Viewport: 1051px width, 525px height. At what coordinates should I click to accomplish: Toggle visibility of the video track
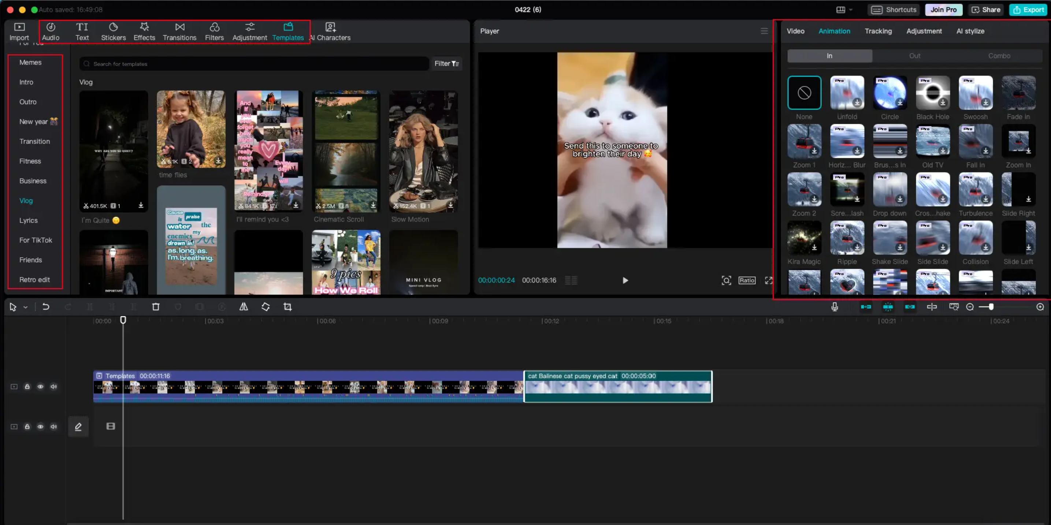pyautogui.click(x=40, y=386)
